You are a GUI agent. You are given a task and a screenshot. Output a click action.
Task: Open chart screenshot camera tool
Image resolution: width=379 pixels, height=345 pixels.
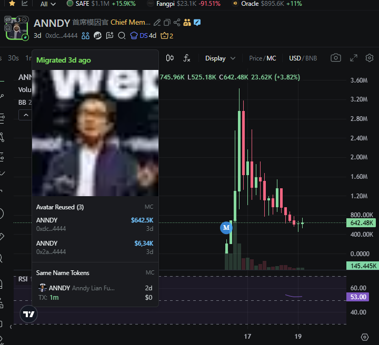[x=335, y=58]
